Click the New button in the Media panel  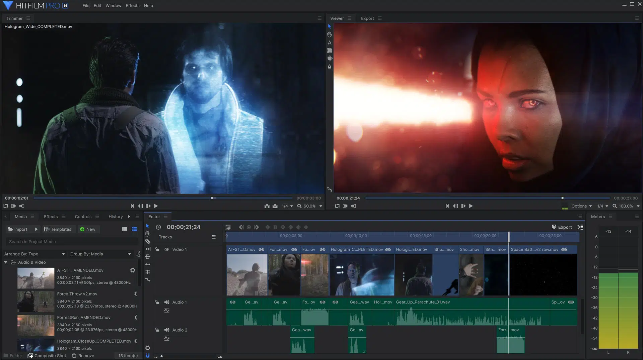tap(88, 229)
